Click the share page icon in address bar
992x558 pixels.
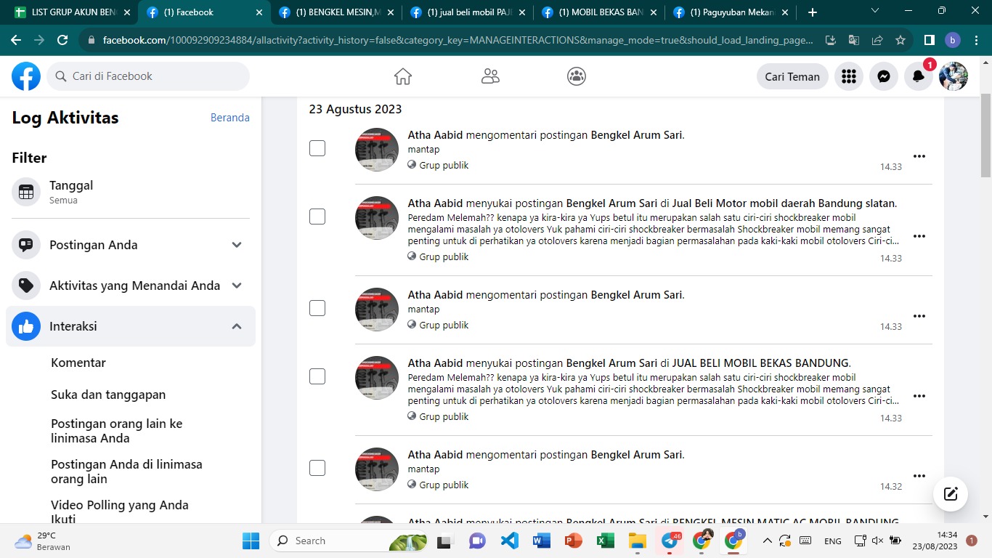point(877,41)
